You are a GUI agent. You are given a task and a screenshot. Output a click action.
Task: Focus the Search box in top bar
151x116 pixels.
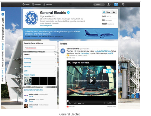point(99,5)
